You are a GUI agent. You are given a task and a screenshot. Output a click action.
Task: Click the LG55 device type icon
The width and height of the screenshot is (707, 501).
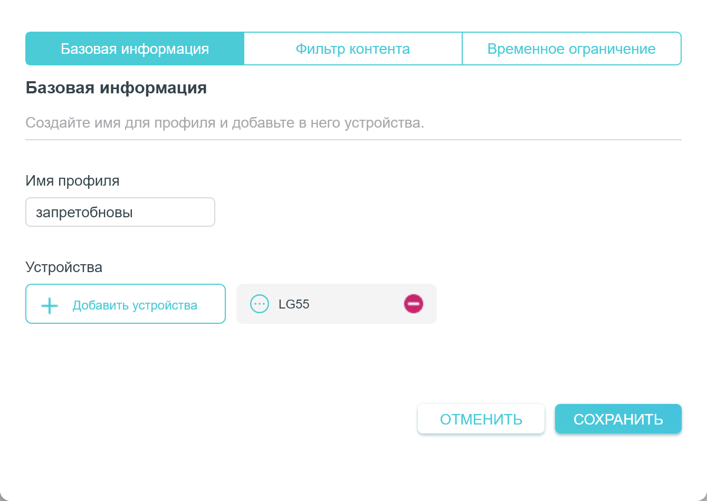[259, 304]
